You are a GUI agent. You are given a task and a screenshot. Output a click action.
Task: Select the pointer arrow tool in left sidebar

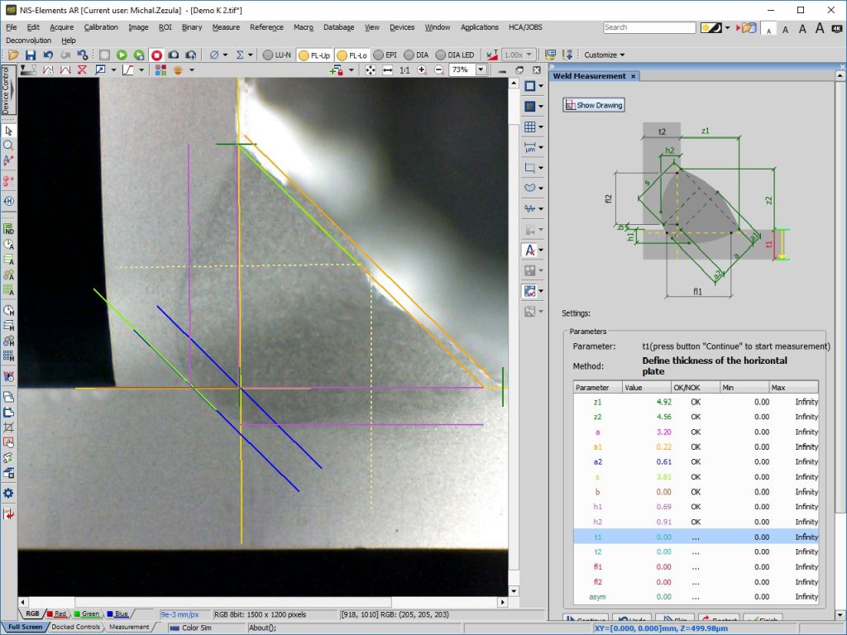(x=8, y=131)
